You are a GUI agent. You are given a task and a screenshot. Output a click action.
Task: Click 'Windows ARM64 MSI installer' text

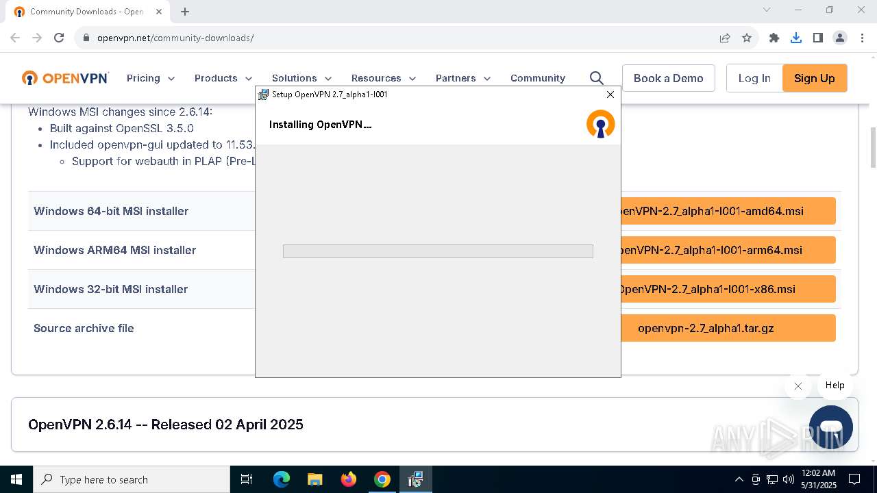click(115, 250)
